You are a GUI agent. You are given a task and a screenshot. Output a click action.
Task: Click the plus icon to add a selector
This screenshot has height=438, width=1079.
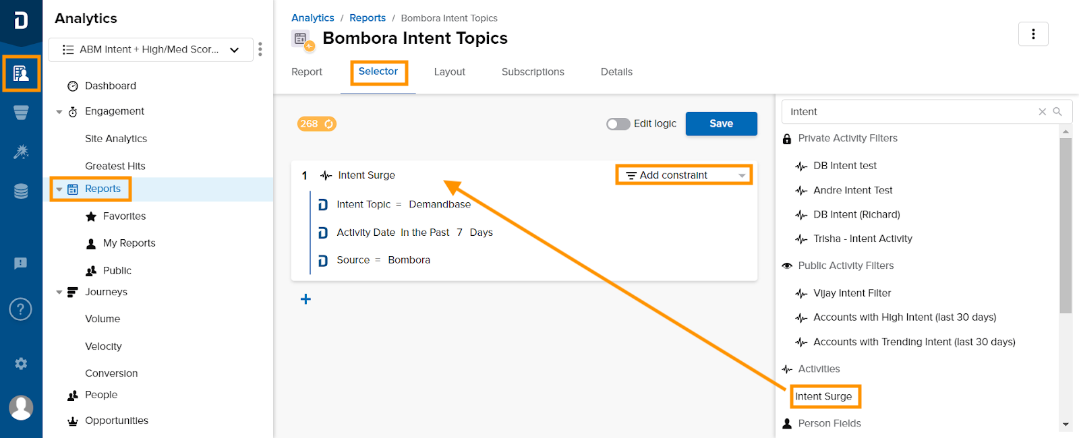click(x=305, y=299)
